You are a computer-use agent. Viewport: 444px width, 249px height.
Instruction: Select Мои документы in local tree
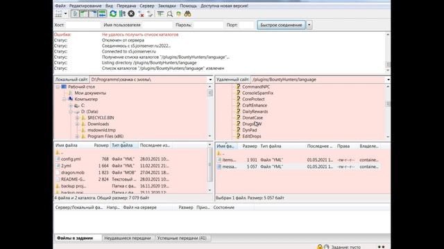coord(90,93)
